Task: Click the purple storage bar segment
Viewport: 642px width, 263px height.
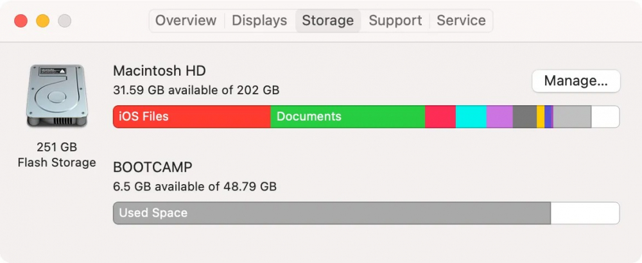Action: pos(499,117)
